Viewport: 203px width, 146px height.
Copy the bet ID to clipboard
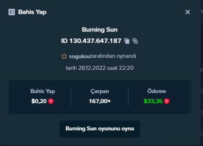127,41
